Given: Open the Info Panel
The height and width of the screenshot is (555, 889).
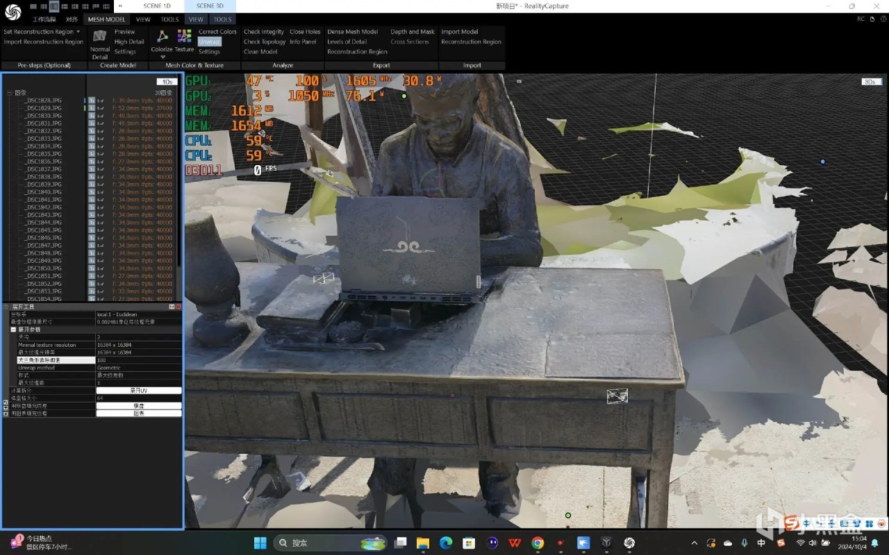Looking at the screenshot, I should pyautogui.click(x=303, y=42).
